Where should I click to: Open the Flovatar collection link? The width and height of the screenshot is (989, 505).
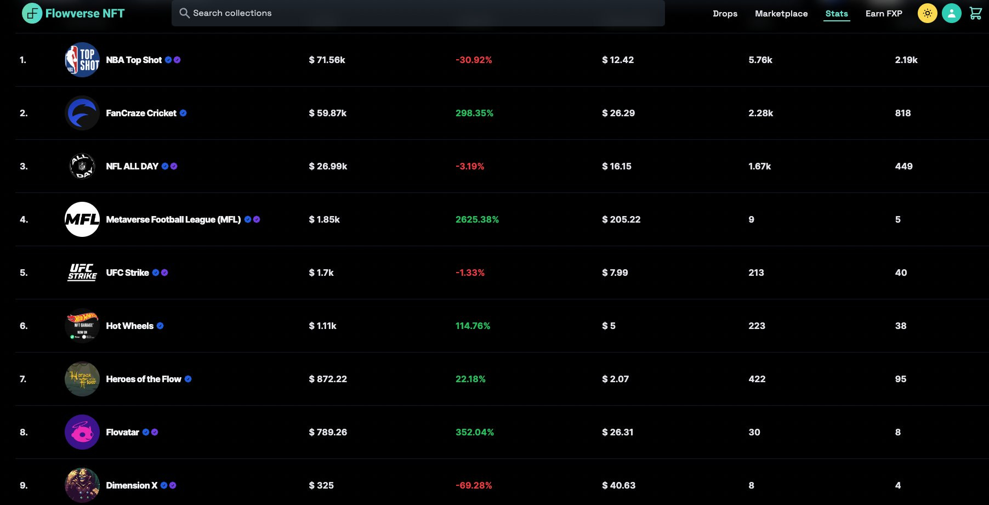tap(122, 432)
